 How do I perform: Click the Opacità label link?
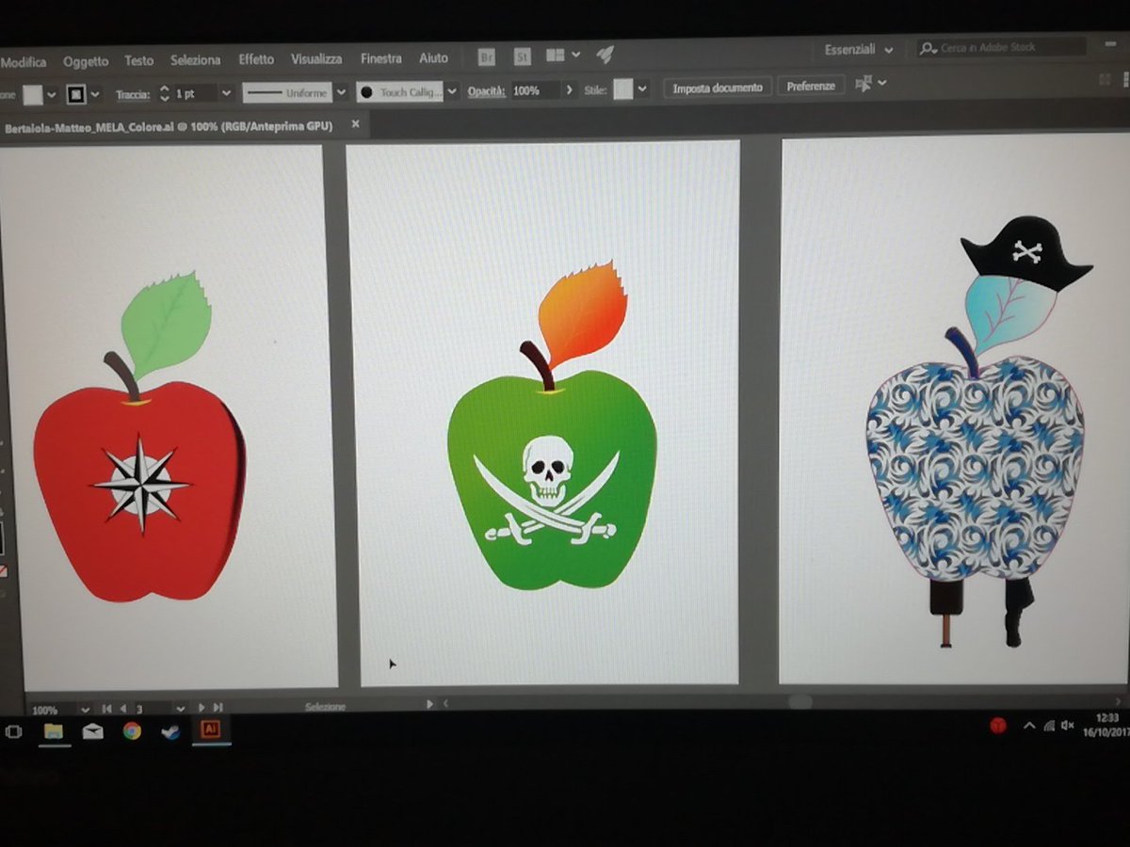tap(487, 91)
